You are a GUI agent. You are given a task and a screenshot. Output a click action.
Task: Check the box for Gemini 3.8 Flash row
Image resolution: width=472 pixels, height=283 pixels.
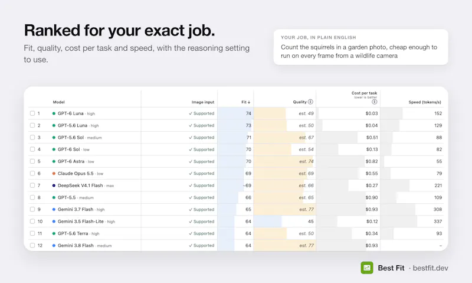tap(32, 245)
